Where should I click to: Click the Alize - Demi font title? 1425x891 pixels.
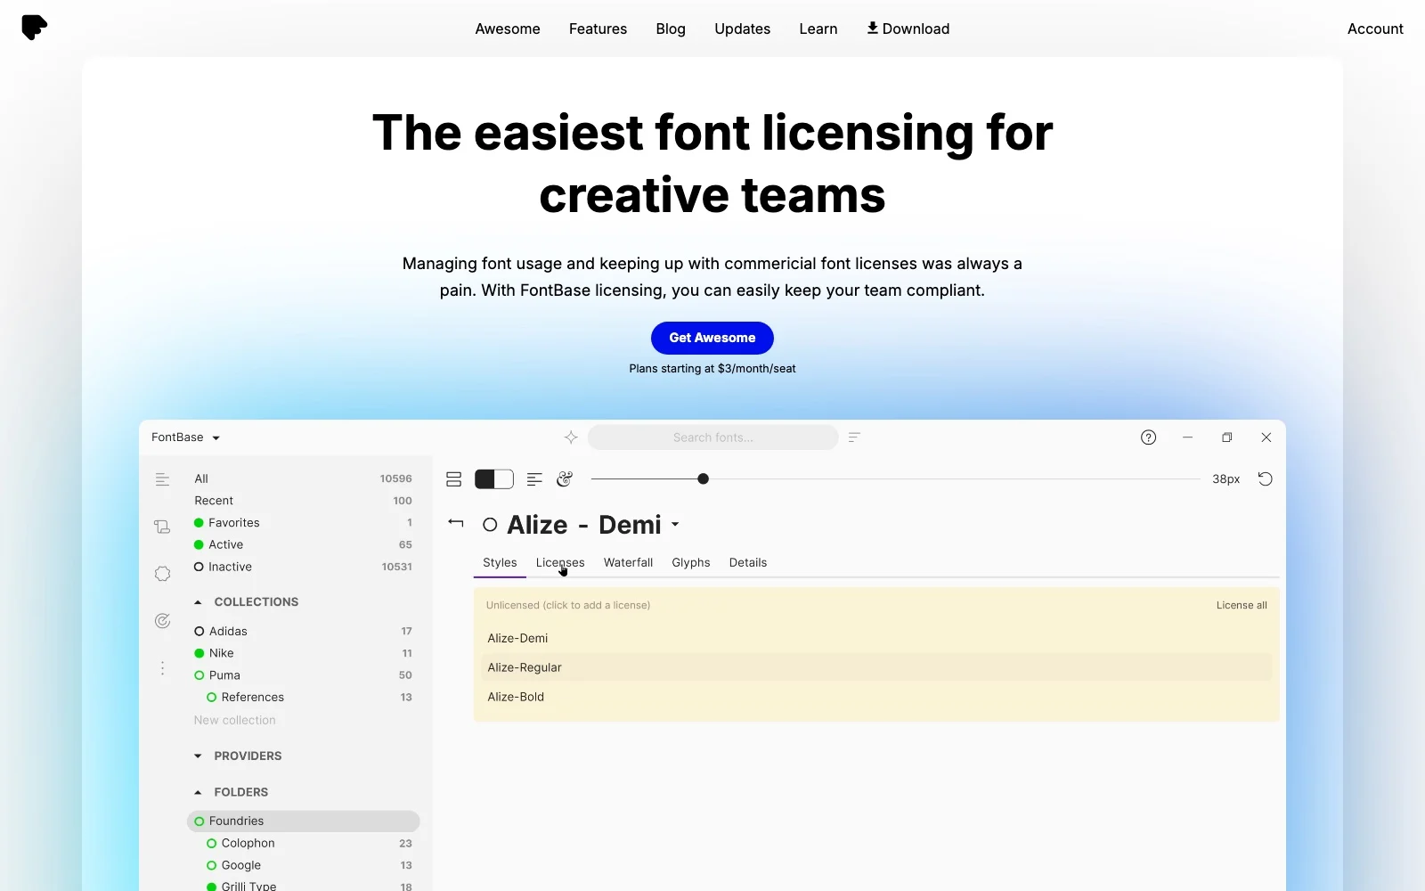584,525
